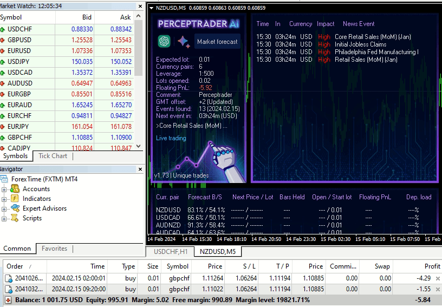Screen dimensions: 442x307
Task: Close the first gbpchf order with X
Action: 438,278
